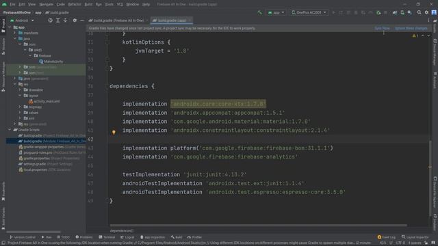Open IDE settings gear in toolbar
The image size is (438, 246).
pos(426,12)
